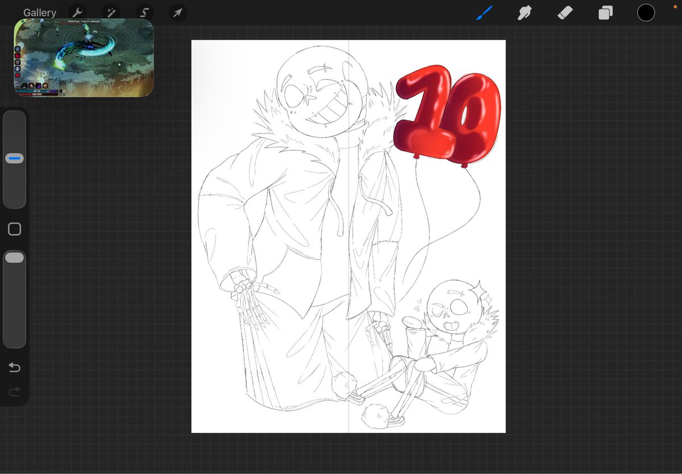Open the Layers panel

tap(605, 13)
